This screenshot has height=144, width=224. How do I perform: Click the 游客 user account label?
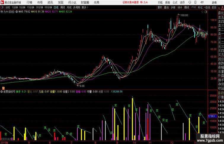[214, 3]
